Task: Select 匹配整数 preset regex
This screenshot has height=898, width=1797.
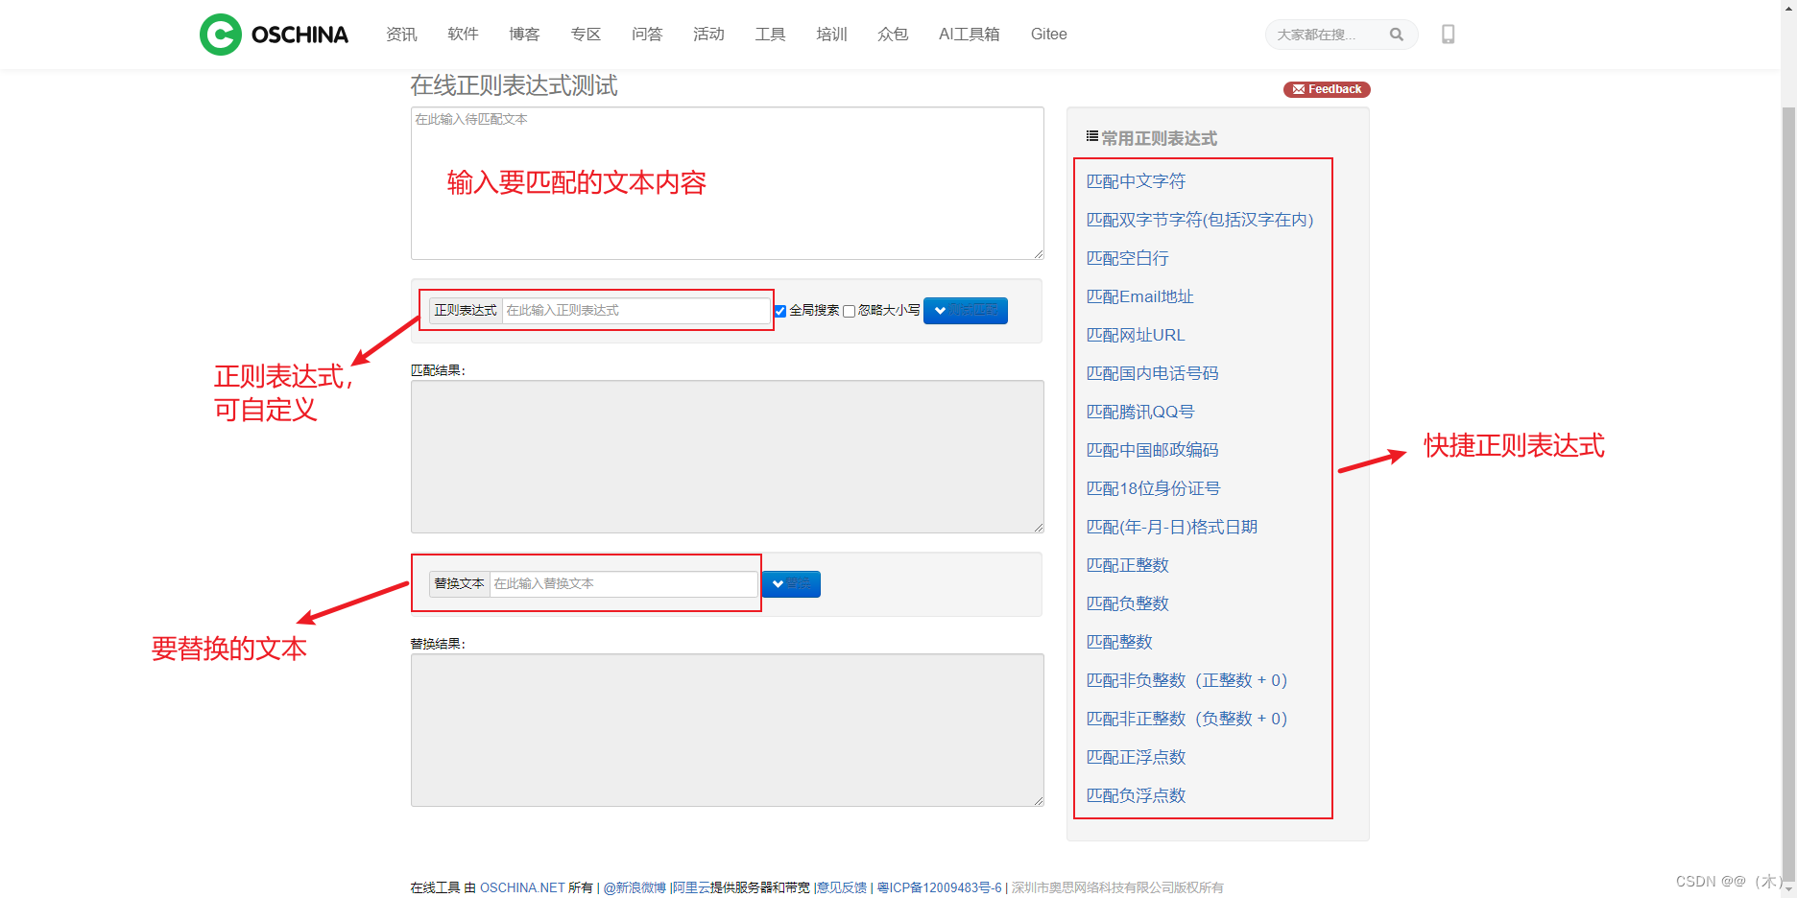Action: [x=1119, y=642]
